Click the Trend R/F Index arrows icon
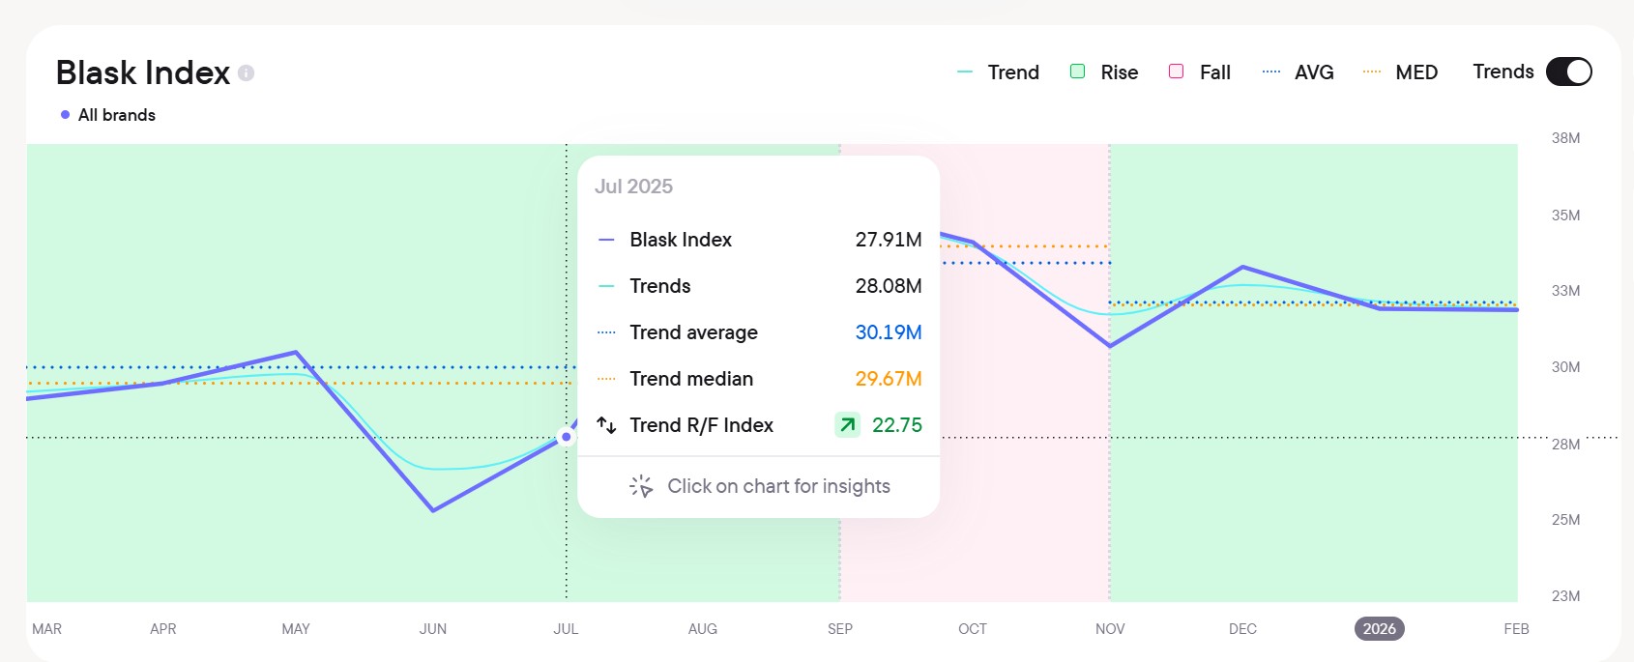 [606, 425]
